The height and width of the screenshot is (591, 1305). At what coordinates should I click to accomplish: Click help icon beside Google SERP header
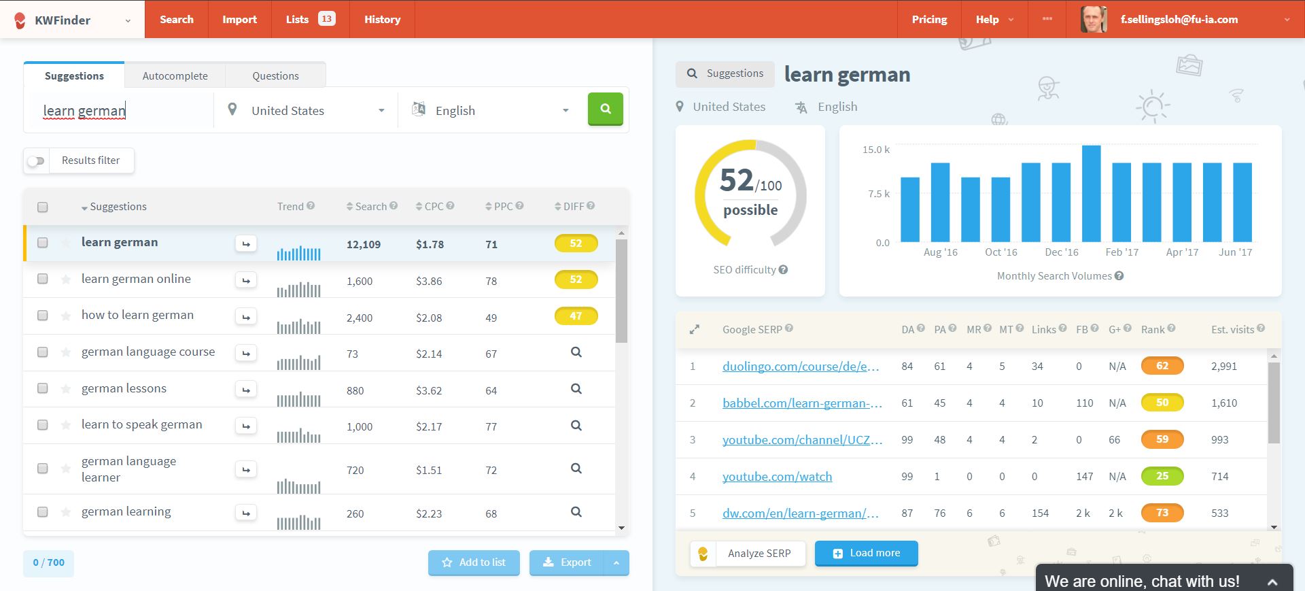(789, 328)
